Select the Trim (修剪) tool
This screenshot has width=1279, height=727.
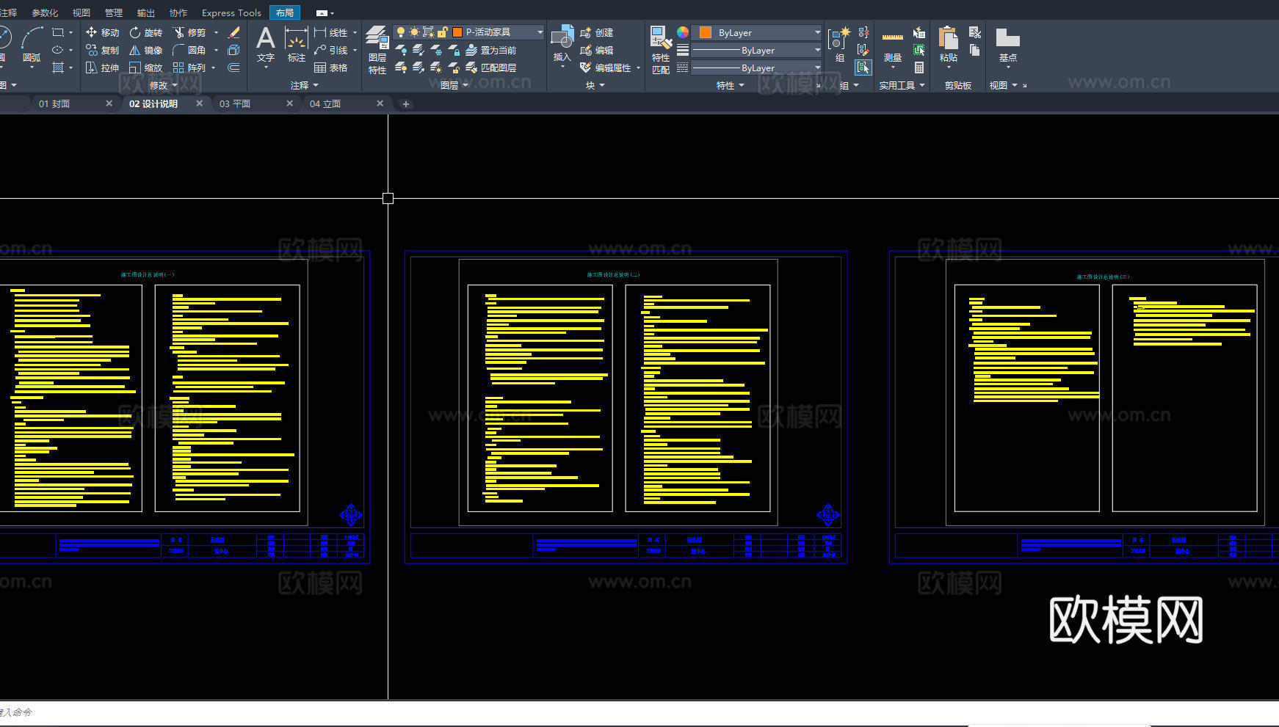189,32
